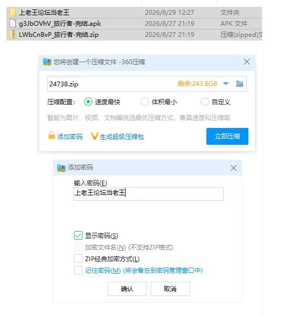Click the 压缩(zipped) type cell
The height and width of the screenshot is (317, 292).
241,35
